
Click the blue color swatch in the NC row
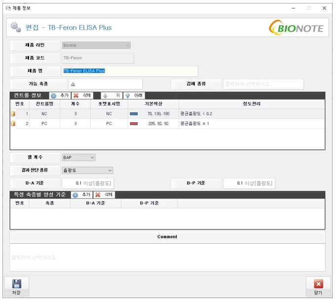coord(134,114)
